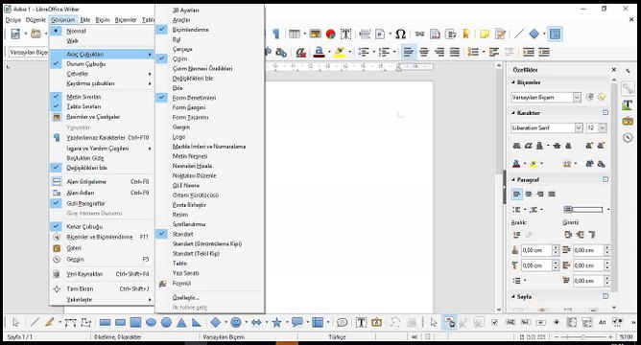Click the yellow Comment note icon
The image size is (641, 345).
click(485, 34)
